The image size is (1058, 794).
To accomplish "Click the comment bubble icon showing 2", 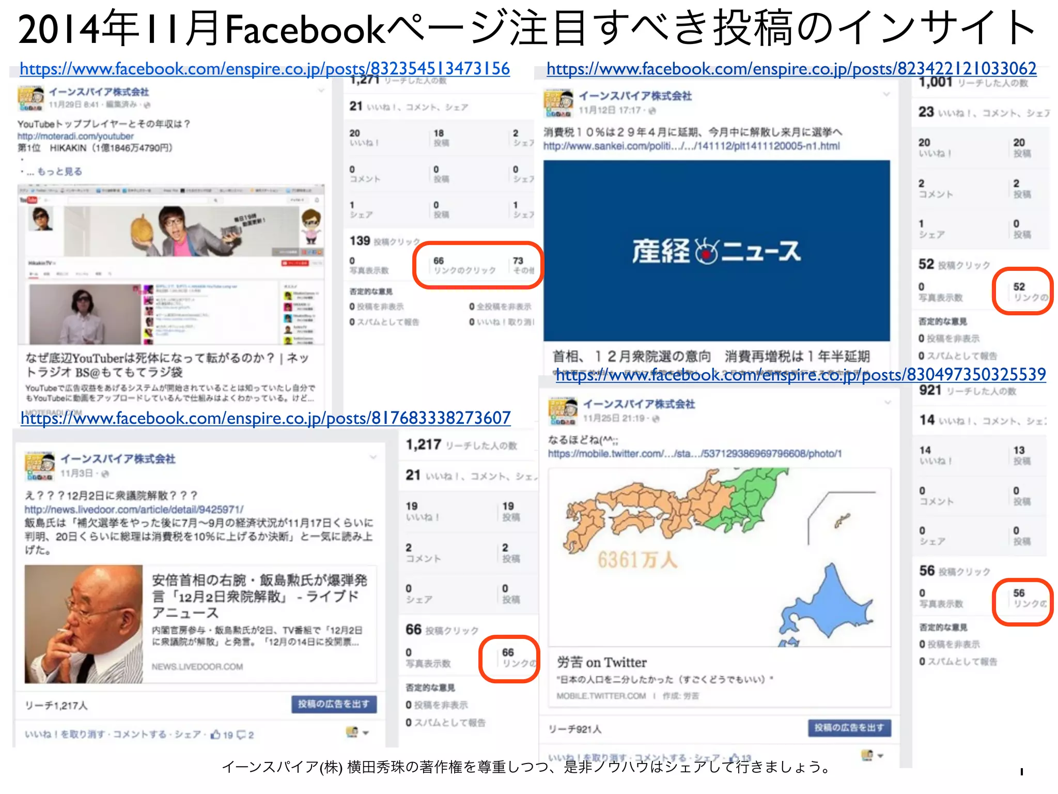I will [x=241, y=735].
